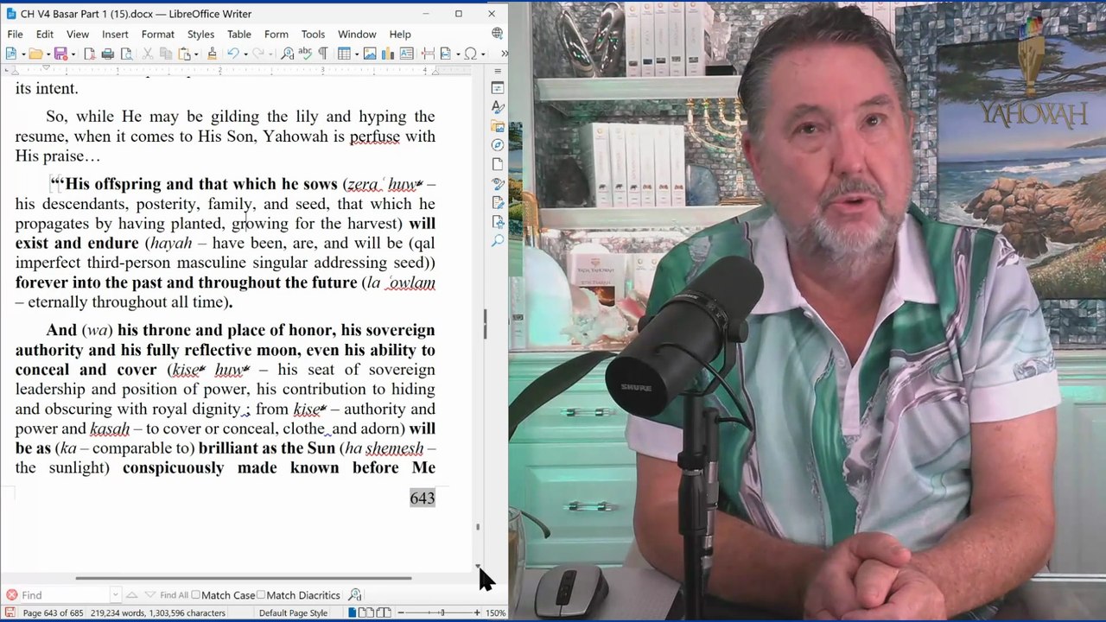Open sidebar Style Inspector eye icon

pyautogui.click(x=498, y=183)
